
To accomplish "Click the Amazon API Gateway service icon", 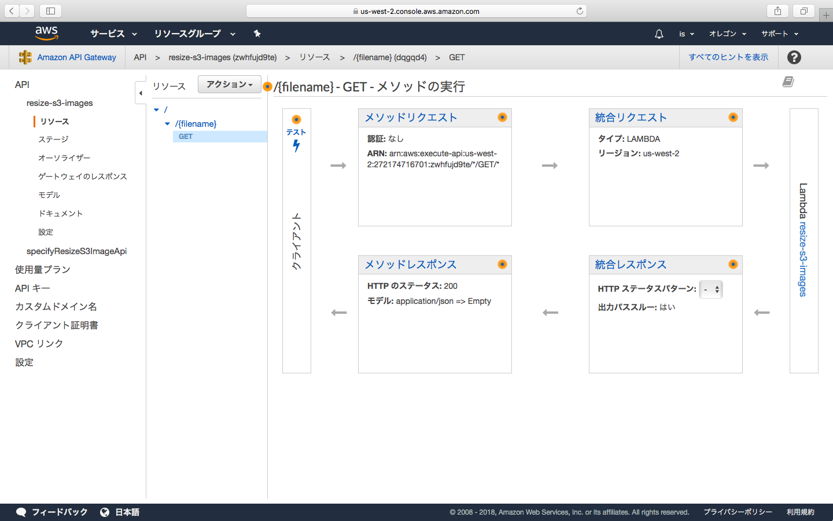I will (25, 57).
